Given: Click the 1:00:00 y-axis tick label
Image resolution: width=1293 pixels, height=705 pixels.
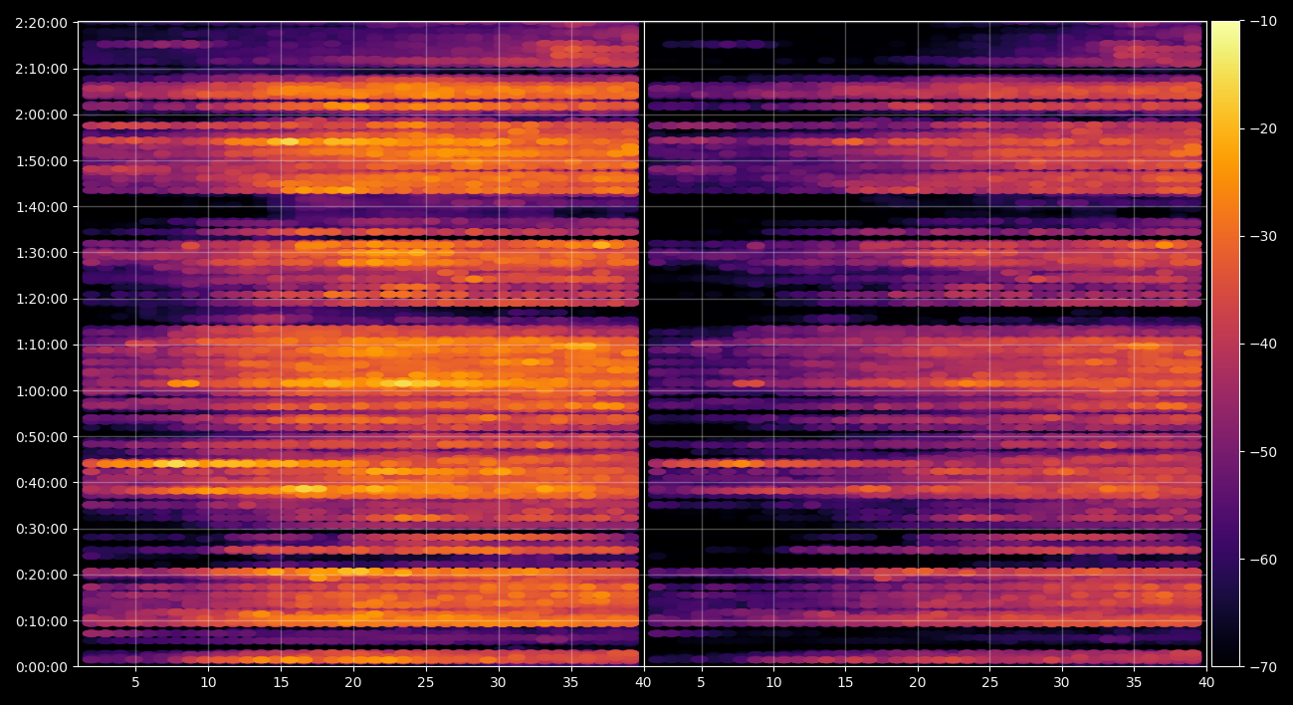Looking at the screenshot, I should point(42,391).
